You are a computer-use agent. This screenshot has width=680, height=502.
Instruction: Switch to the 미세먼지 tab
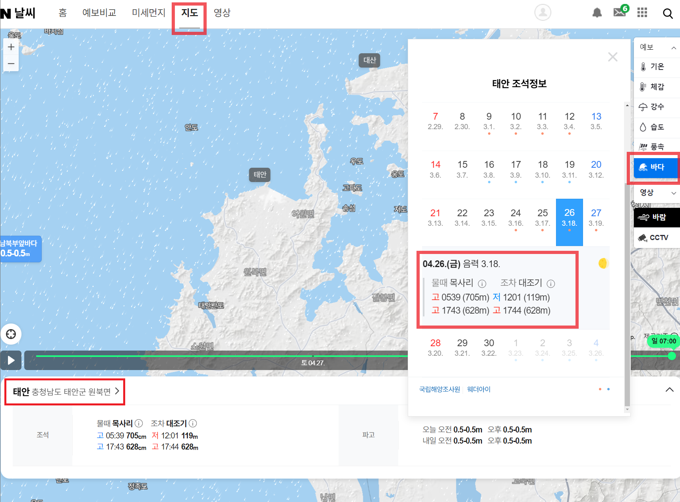click(148, 12)
